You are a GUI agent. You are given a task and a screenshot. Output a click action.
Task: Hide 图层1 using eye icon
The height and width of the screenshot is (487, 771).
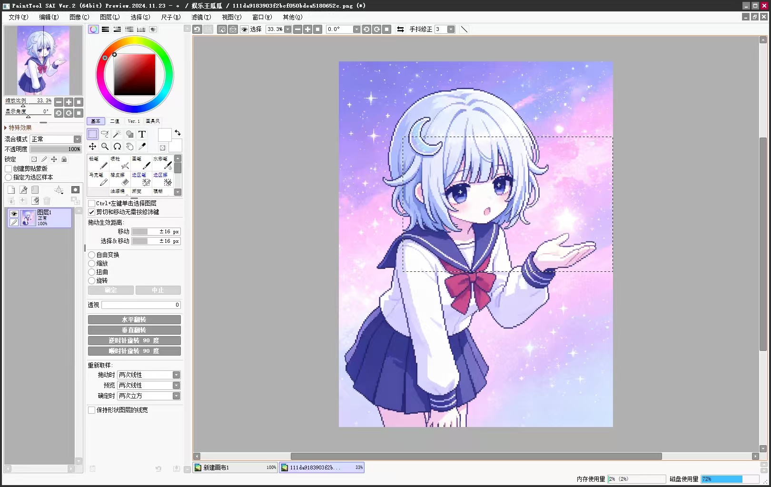[x=14, y=214]
